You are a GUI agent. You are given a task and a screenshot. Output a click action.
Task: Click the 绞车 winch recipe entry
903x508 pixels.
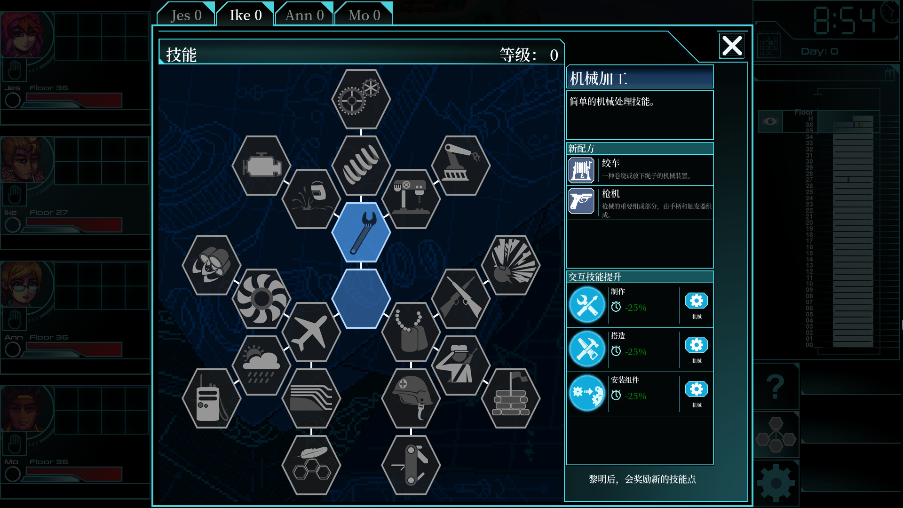pyautogui.click(x=640, y=170)
